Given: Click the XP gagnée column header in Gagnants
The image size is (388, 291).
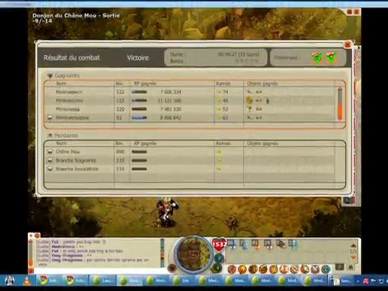Looking at the screenshot, I should pyautogui.click(x=145, y=84).
